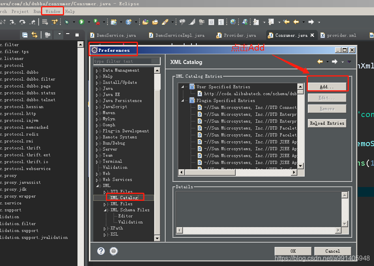Screen dimensions: 374x266
Task: Open the Debug icon dropdown arrow
Action: point(74,22)
